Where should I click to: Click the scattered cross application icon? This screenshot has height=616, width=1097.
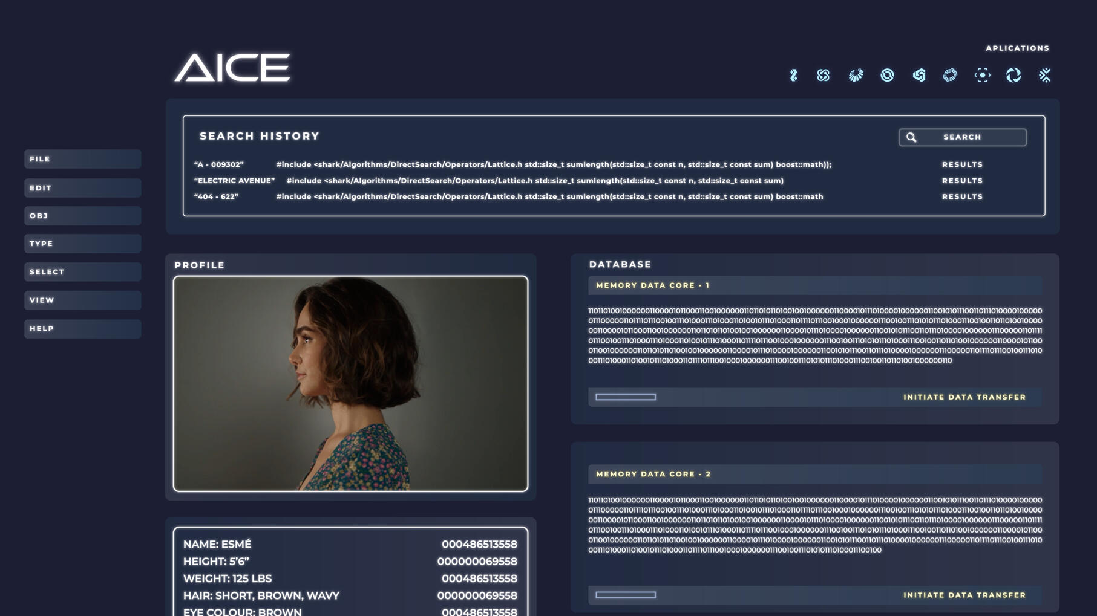(x=1046, y=75)
